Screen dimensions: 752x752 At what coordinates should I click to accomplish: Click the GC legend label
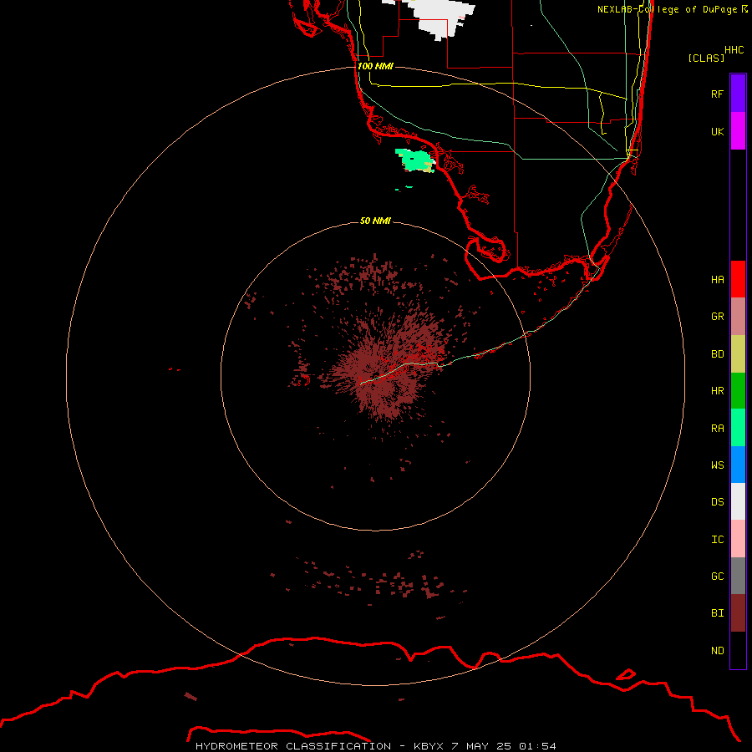717,576
